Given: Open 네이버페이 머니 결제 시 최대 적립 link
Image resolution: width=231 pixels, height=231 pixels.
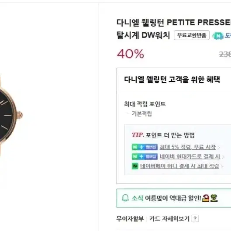Looking at the screenshot, I should (179, 166).
